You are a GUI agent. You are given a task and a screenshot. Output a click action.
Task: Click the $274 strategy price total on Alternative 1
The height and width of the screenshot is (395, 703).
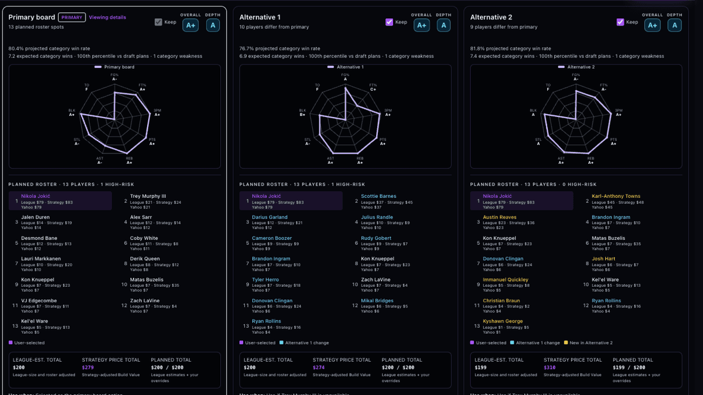click(x=319, y=367)
